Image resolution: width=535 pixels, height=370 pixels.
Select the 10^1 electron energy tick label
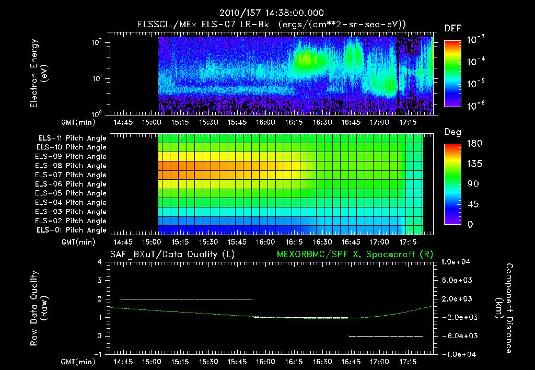pos(97,78)
